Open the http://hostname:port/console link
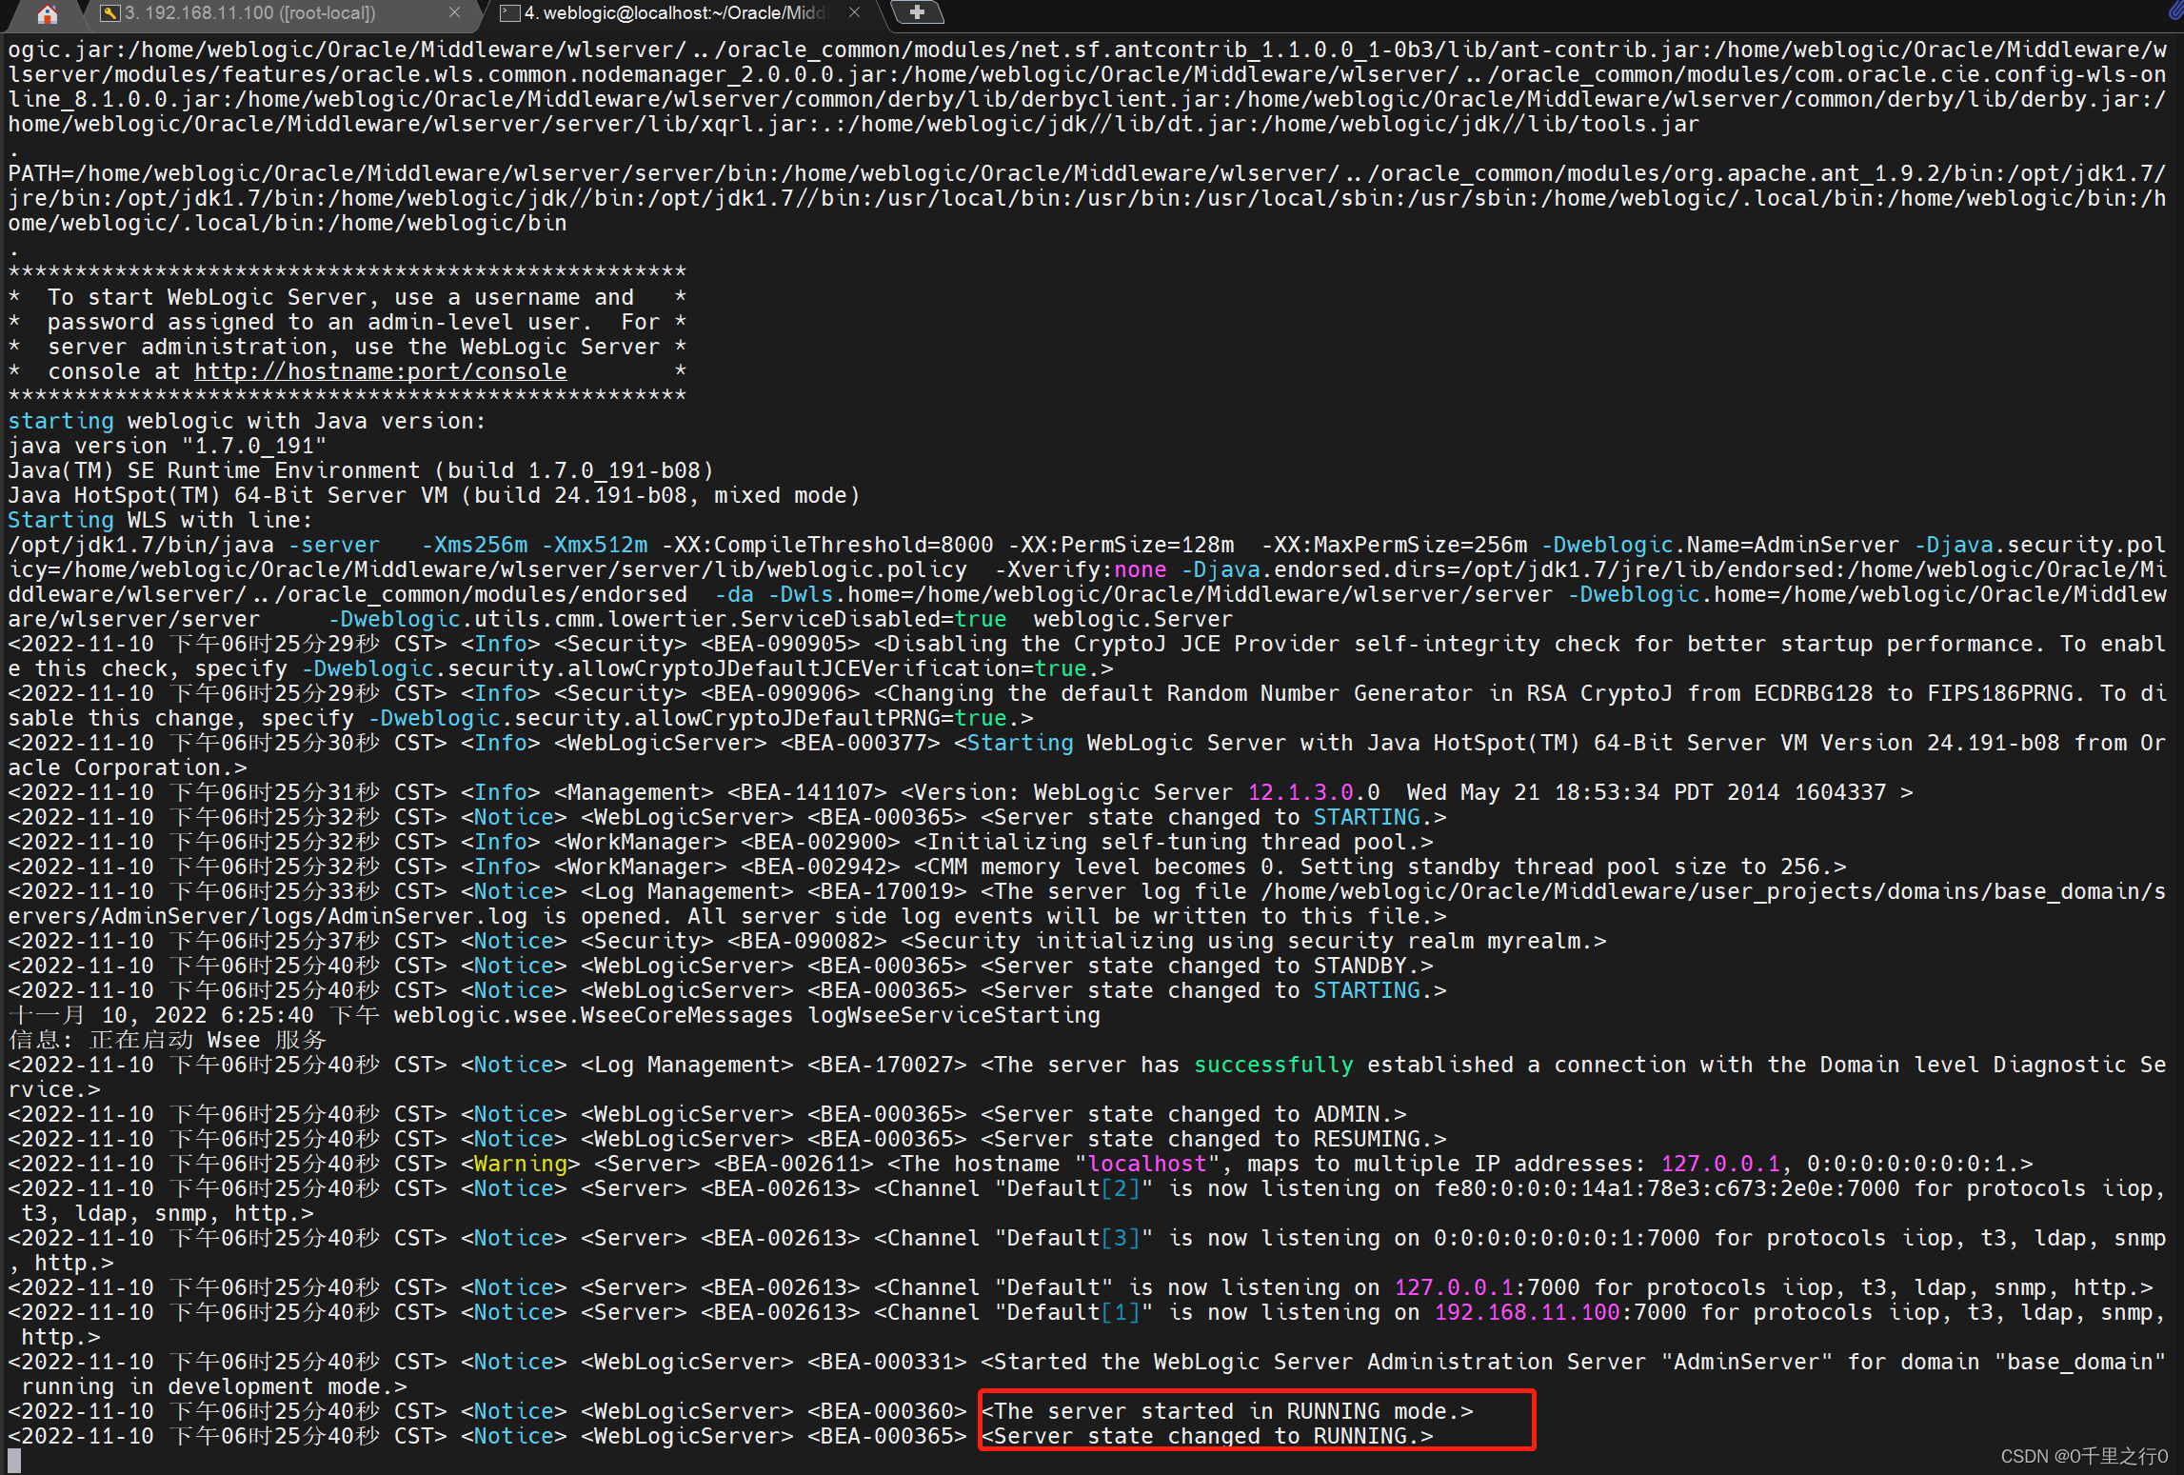The width and height of the screenshot is (2184, 1475). 380,370
